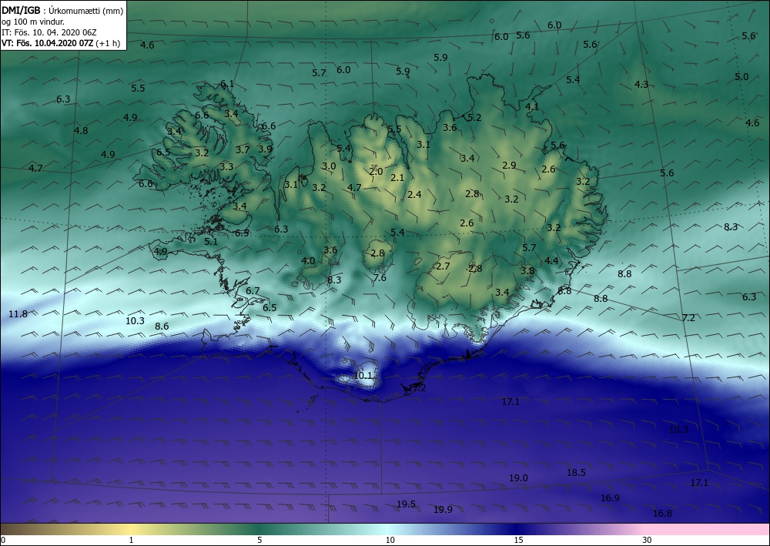
Task: Click the 5 label on the colour scale
Action: [259, 541]
